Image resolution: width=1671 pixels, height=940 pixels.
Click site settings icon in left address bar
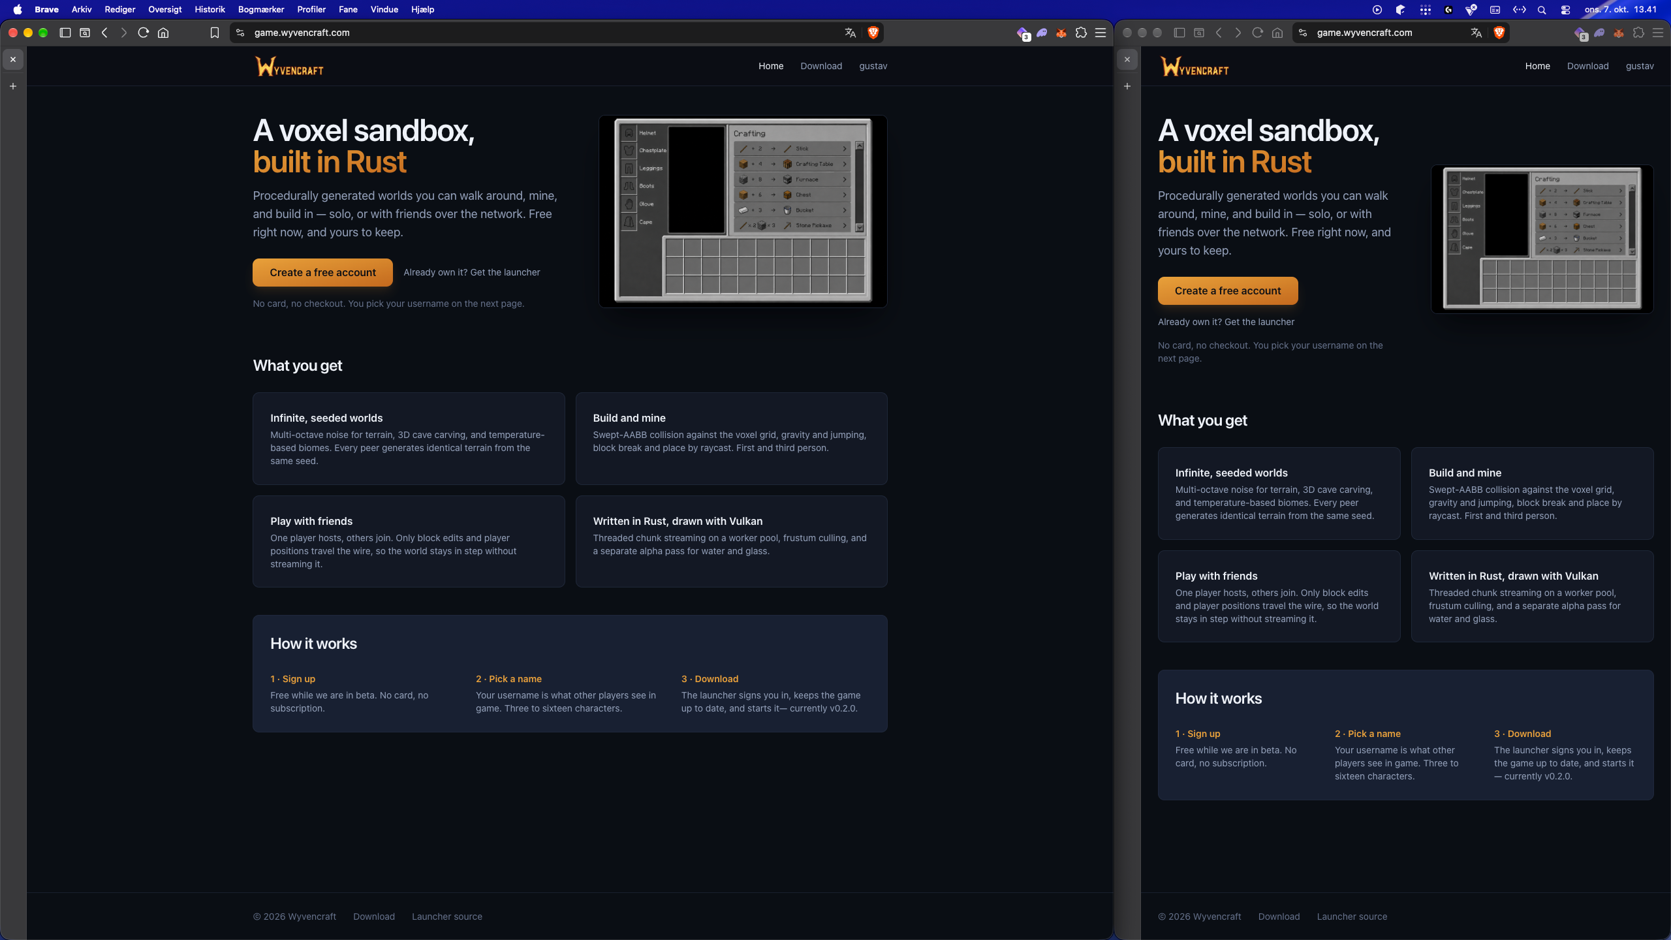240,33
